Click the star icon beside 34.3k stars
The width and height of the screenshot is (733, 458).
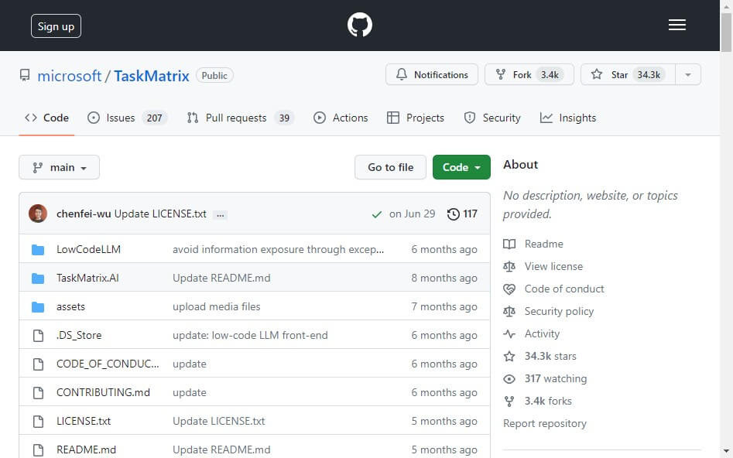tap(509, 356)
